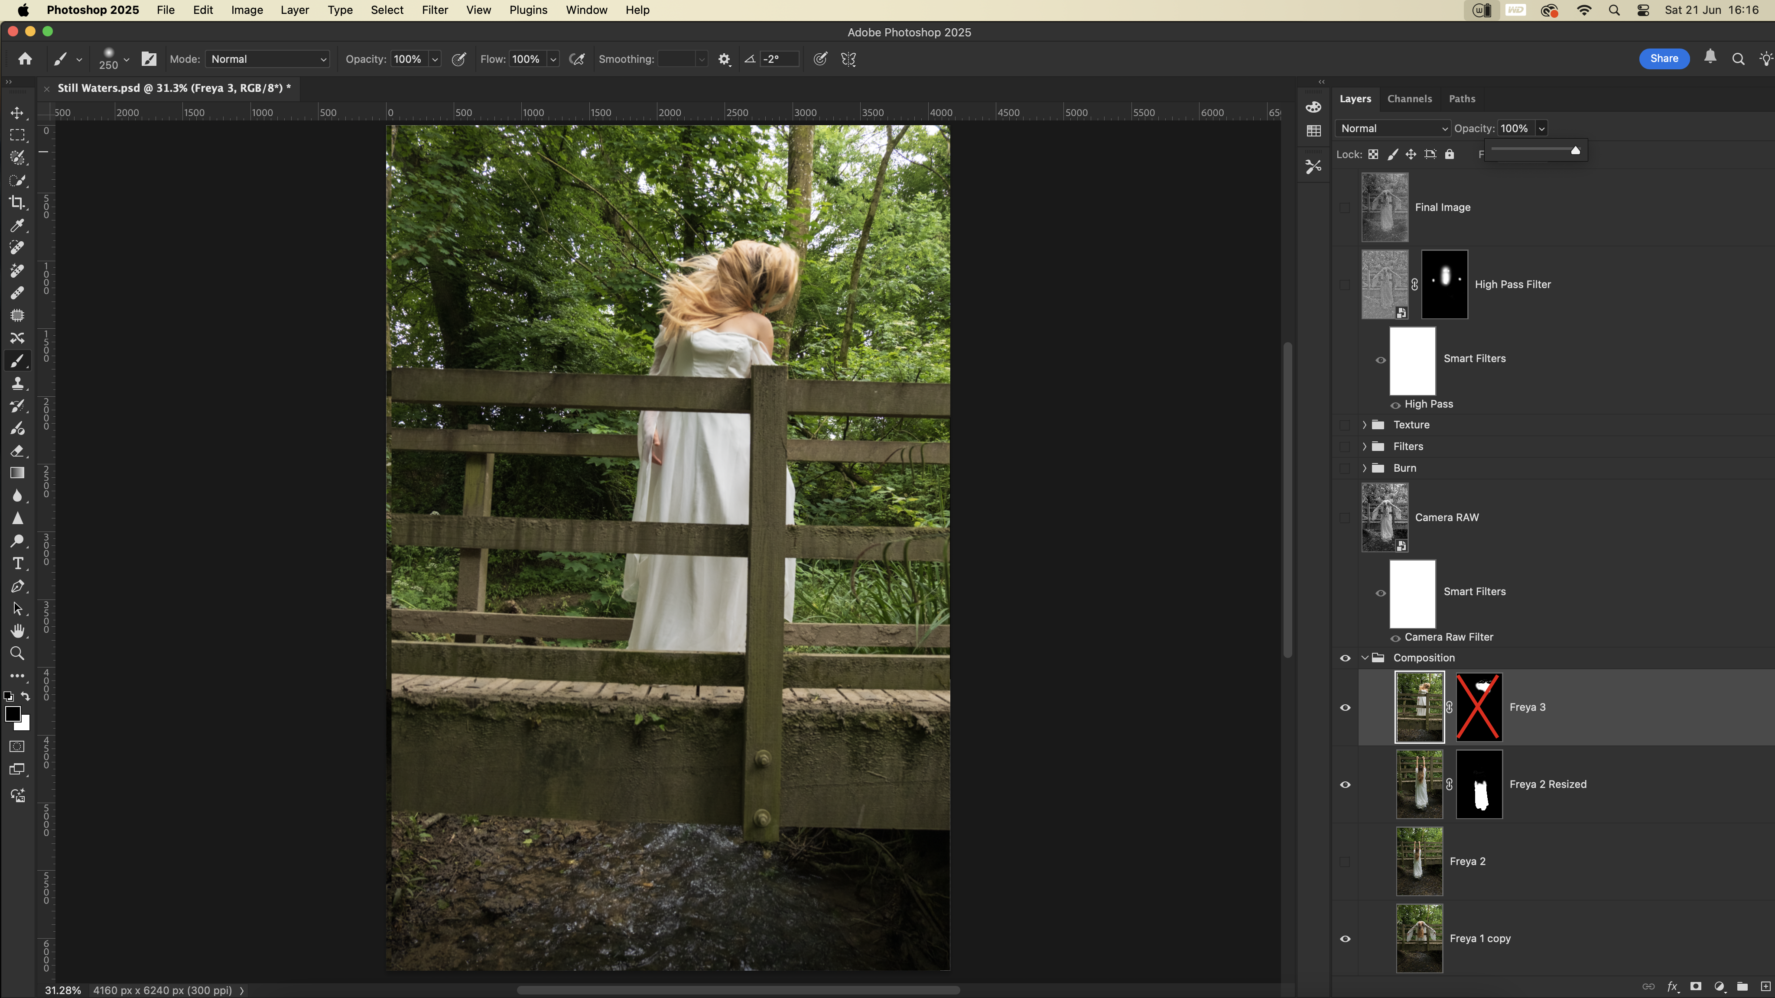Click the foreground color swatch
Viewport: 1775px width, 998px height.
tap(13, 714)
